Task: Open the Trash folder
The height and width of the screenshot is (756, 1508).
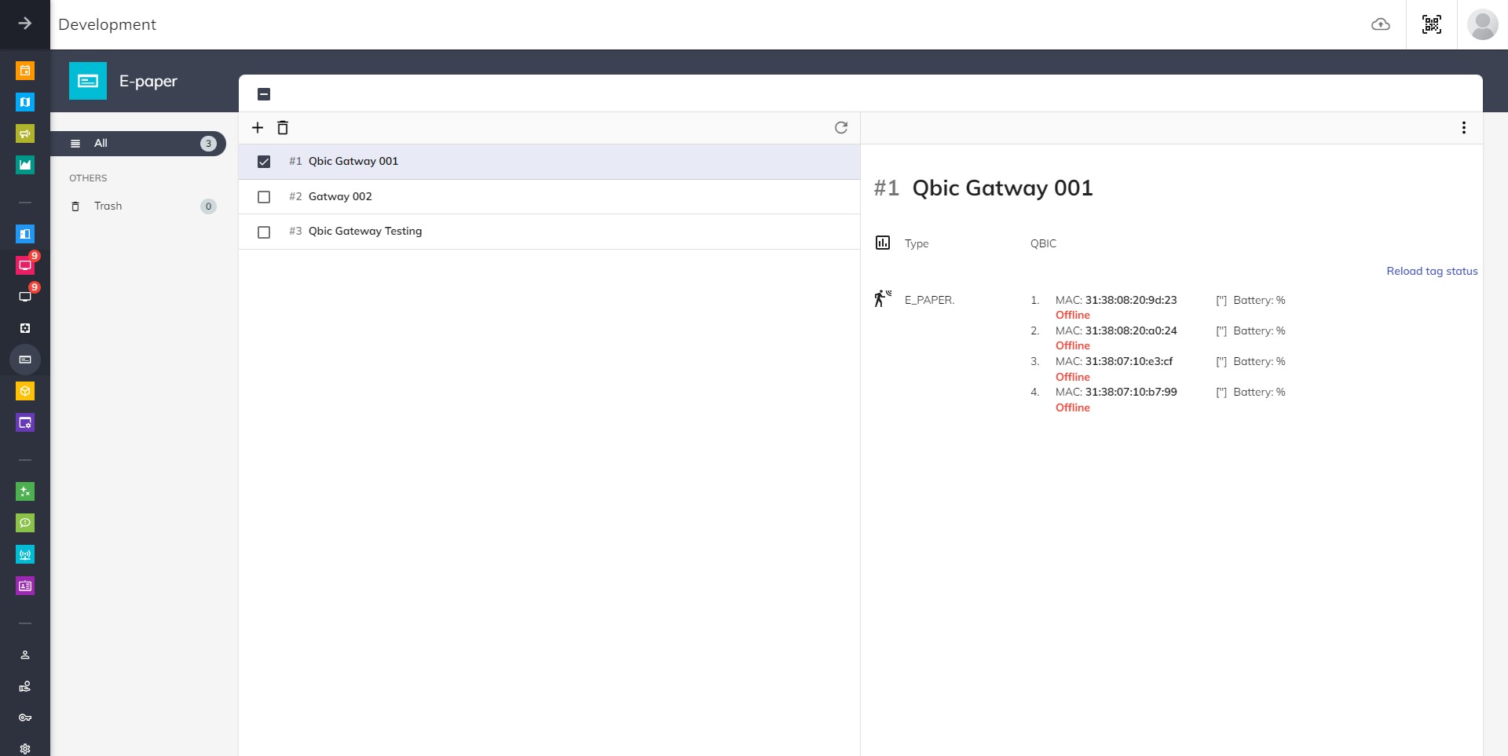Action: [108, 206]
